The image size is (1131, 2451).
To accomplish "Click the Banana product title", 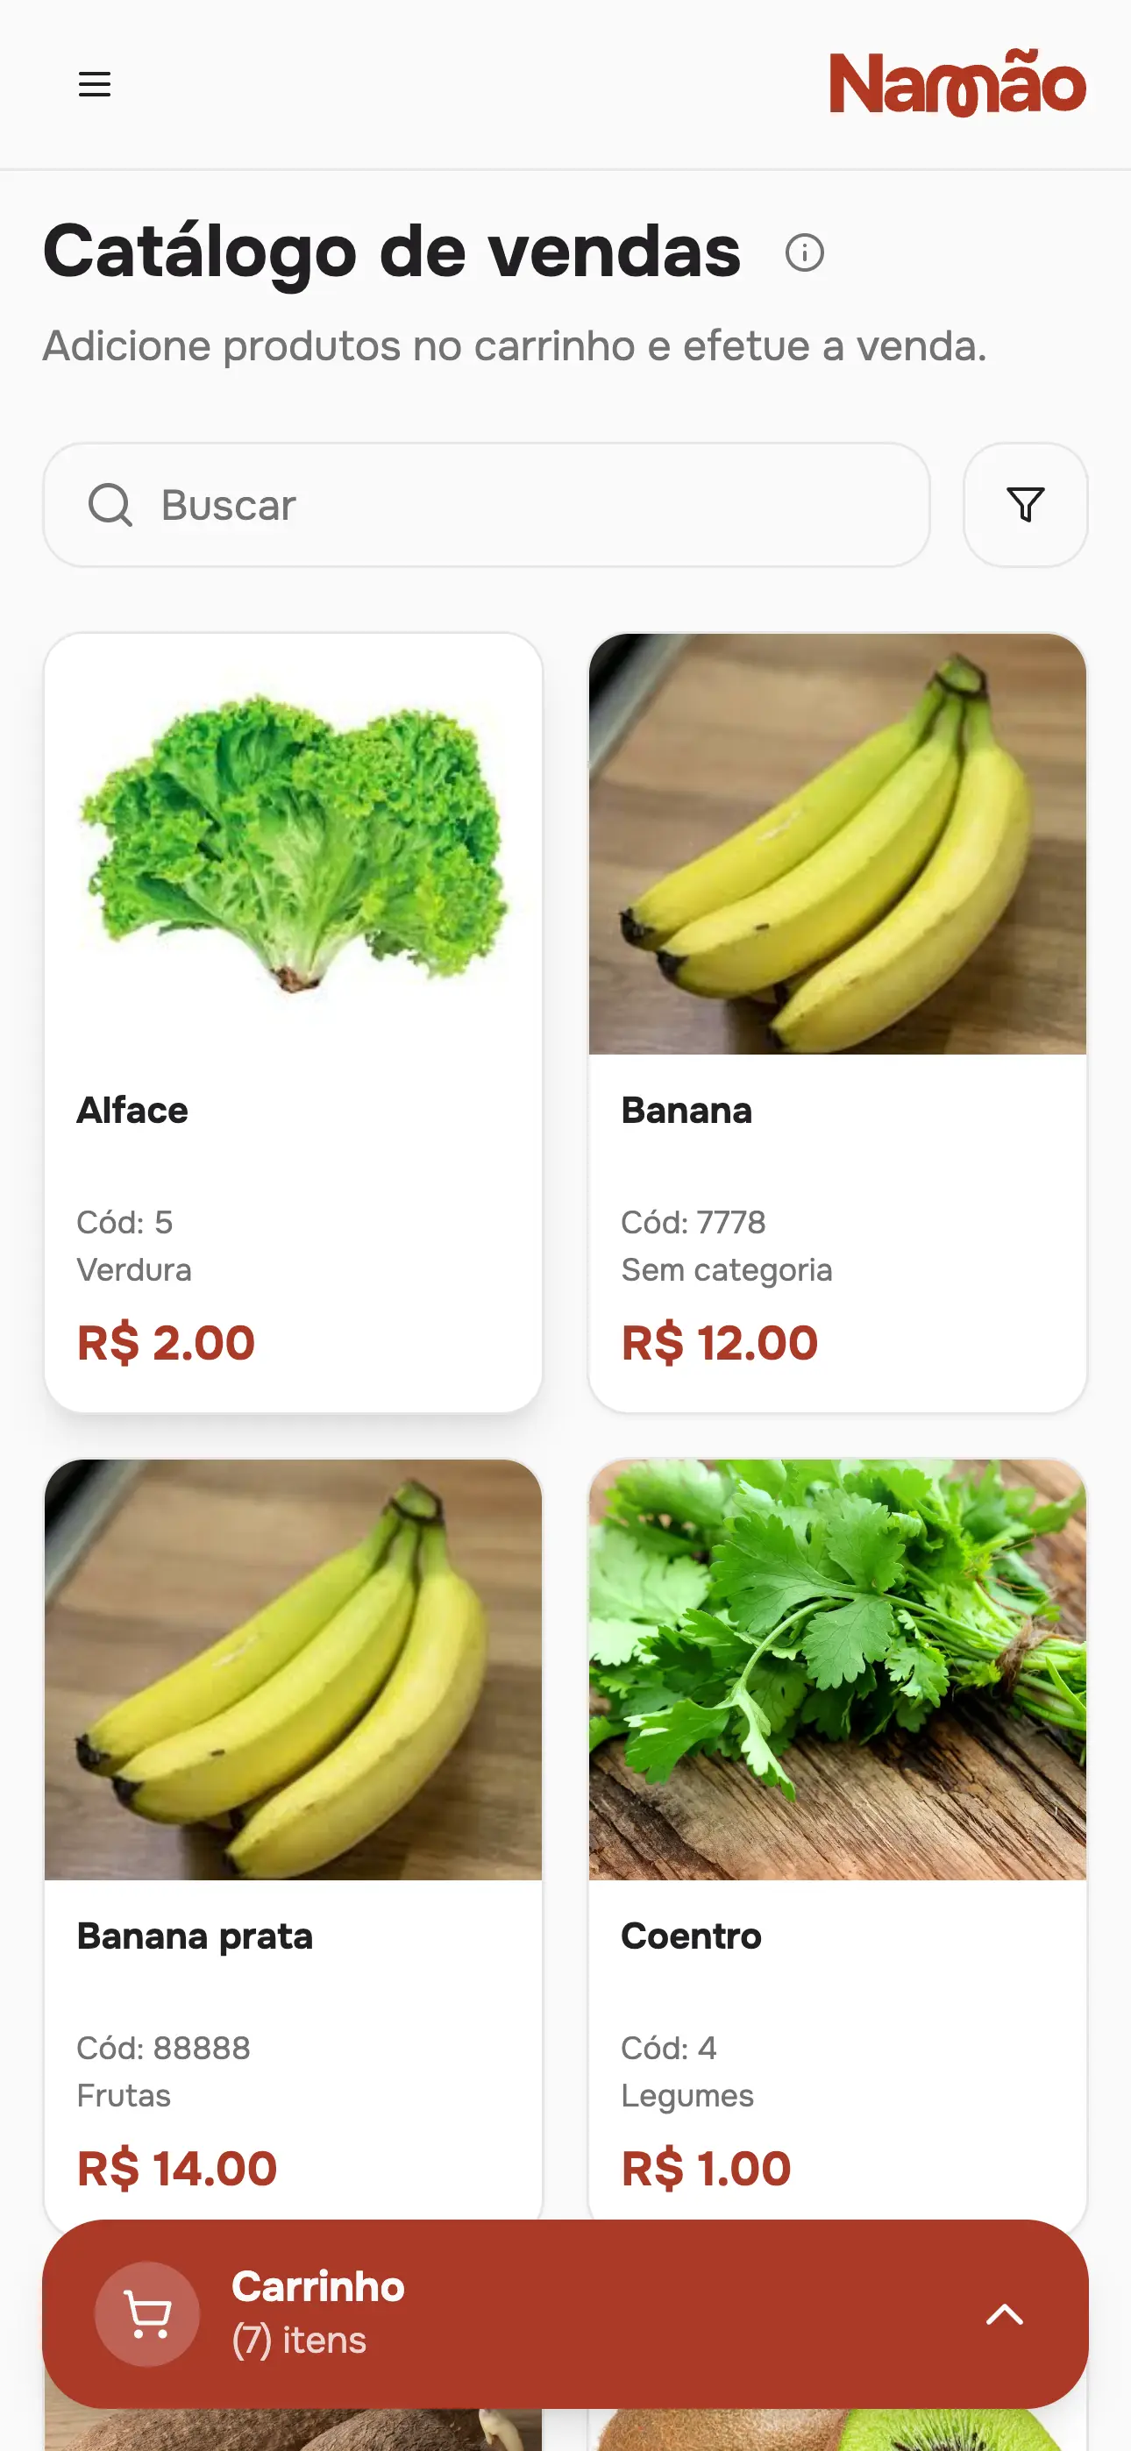I will (x=686, y=1111).
